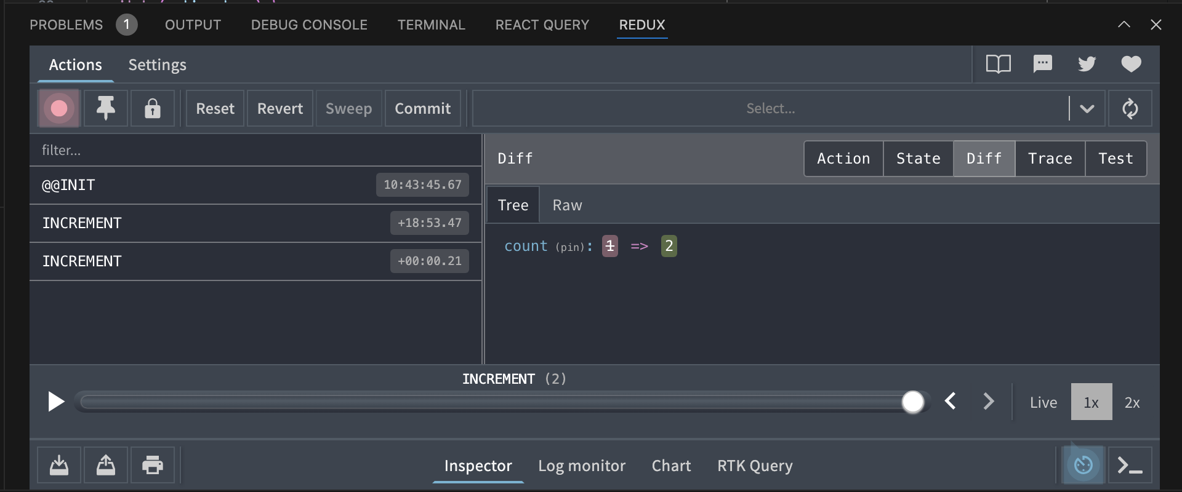1182x492 pixels.
Task: Expand the Select... instance dropdown
Action: tap(1087, 109)
